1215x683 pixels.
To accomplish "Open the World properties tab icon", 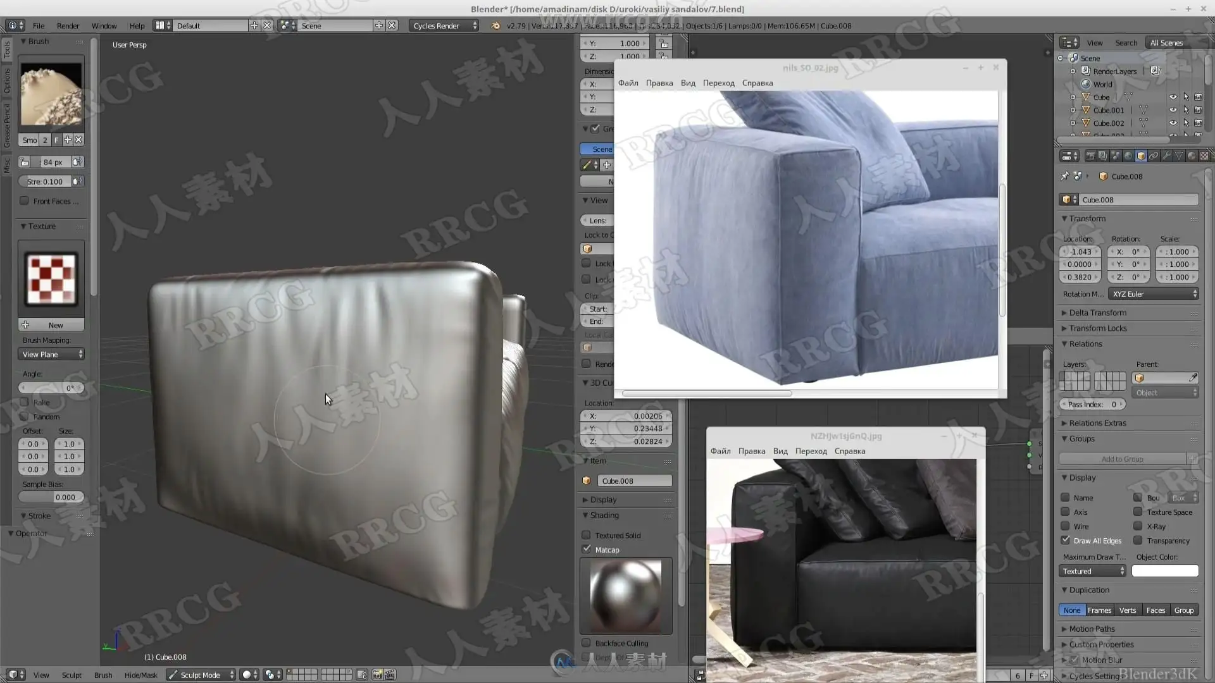I will pos(1128,156).
